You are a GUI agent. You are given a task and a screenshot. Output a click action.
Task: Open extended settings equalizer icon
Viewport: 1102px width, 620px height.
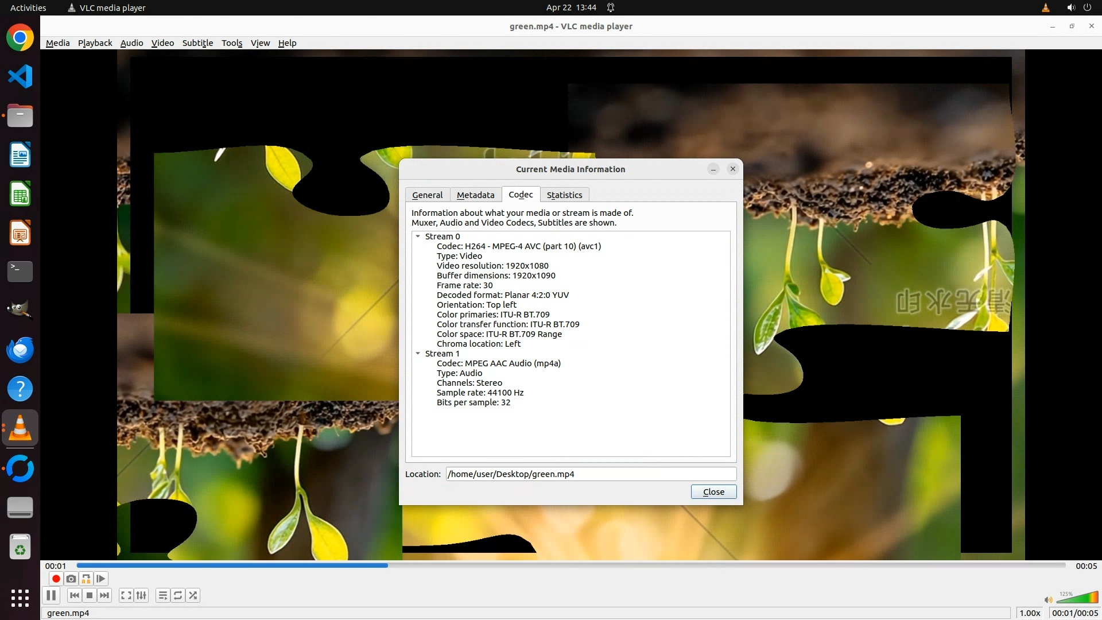pyautogui.click(x=141, y=595)
